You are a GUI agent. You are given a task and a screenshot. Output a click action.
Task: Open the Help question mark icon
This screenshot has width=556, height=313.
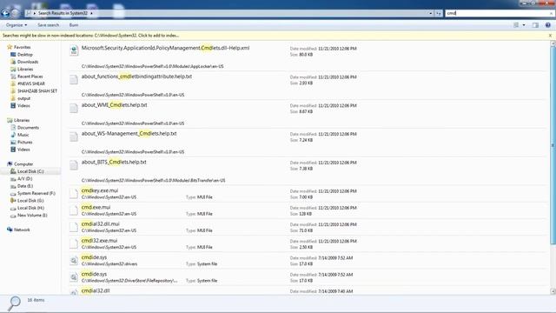548,25
